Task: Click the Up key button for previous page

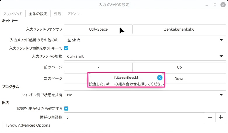Action: point(179,67)
